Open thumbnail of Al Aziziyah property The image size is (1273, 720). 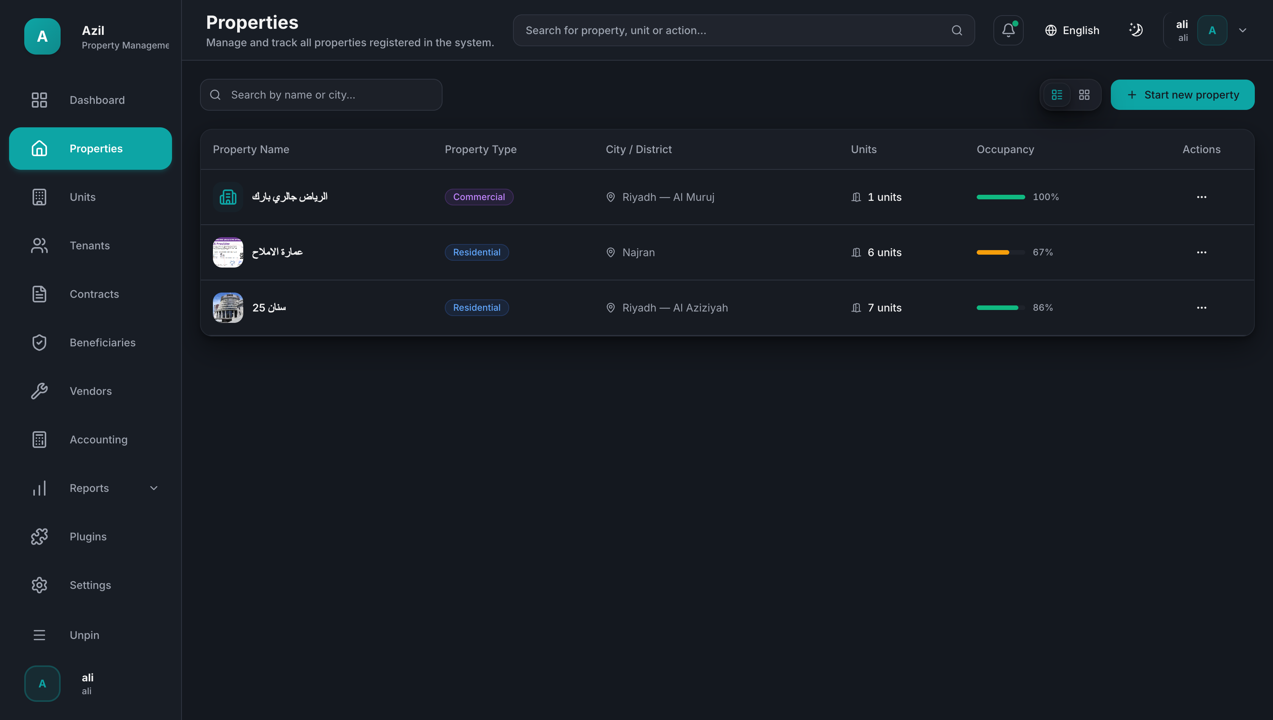[x=228, y=308]
